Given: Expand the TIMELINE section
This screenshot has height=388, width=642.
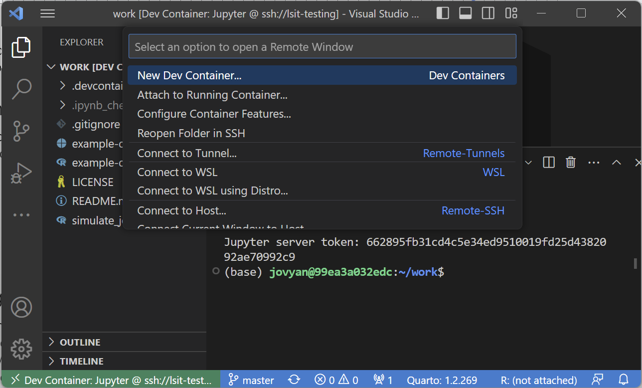Looking at the screenshot, I should (124, 361).
